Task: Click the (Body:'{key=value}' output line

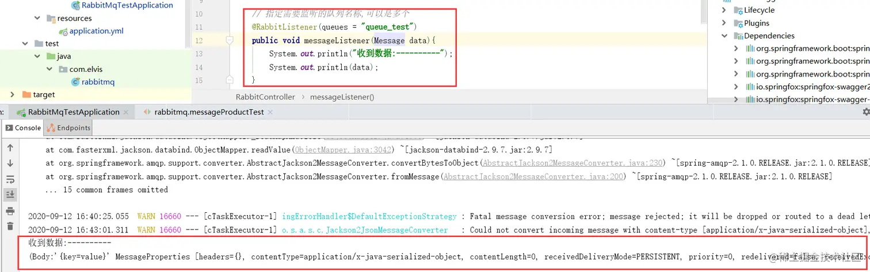Action: [x=449, y=256]
